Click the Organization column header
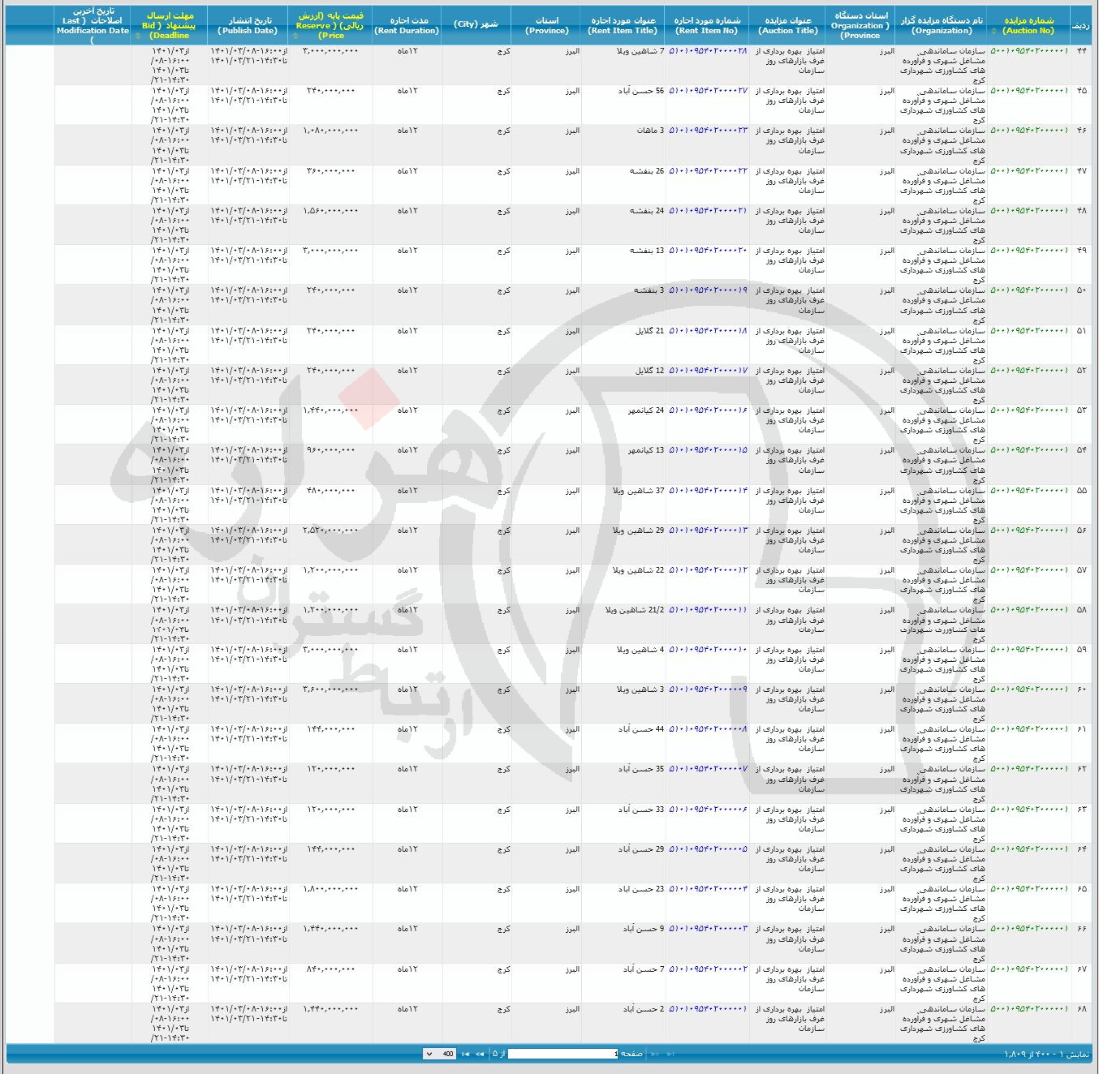The image size is (1099, 1074). [941, 25]
